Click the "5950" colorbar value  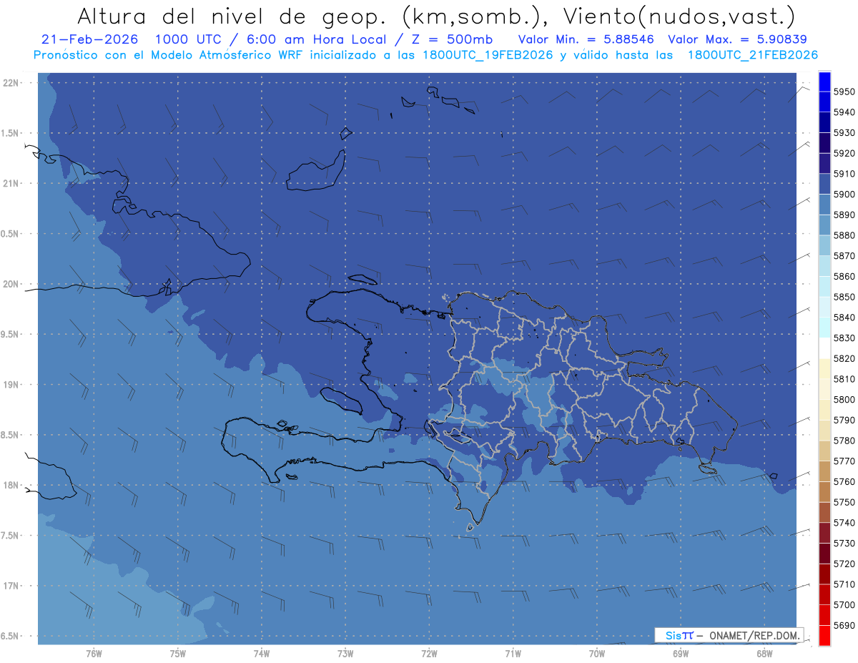coord(844,92)
